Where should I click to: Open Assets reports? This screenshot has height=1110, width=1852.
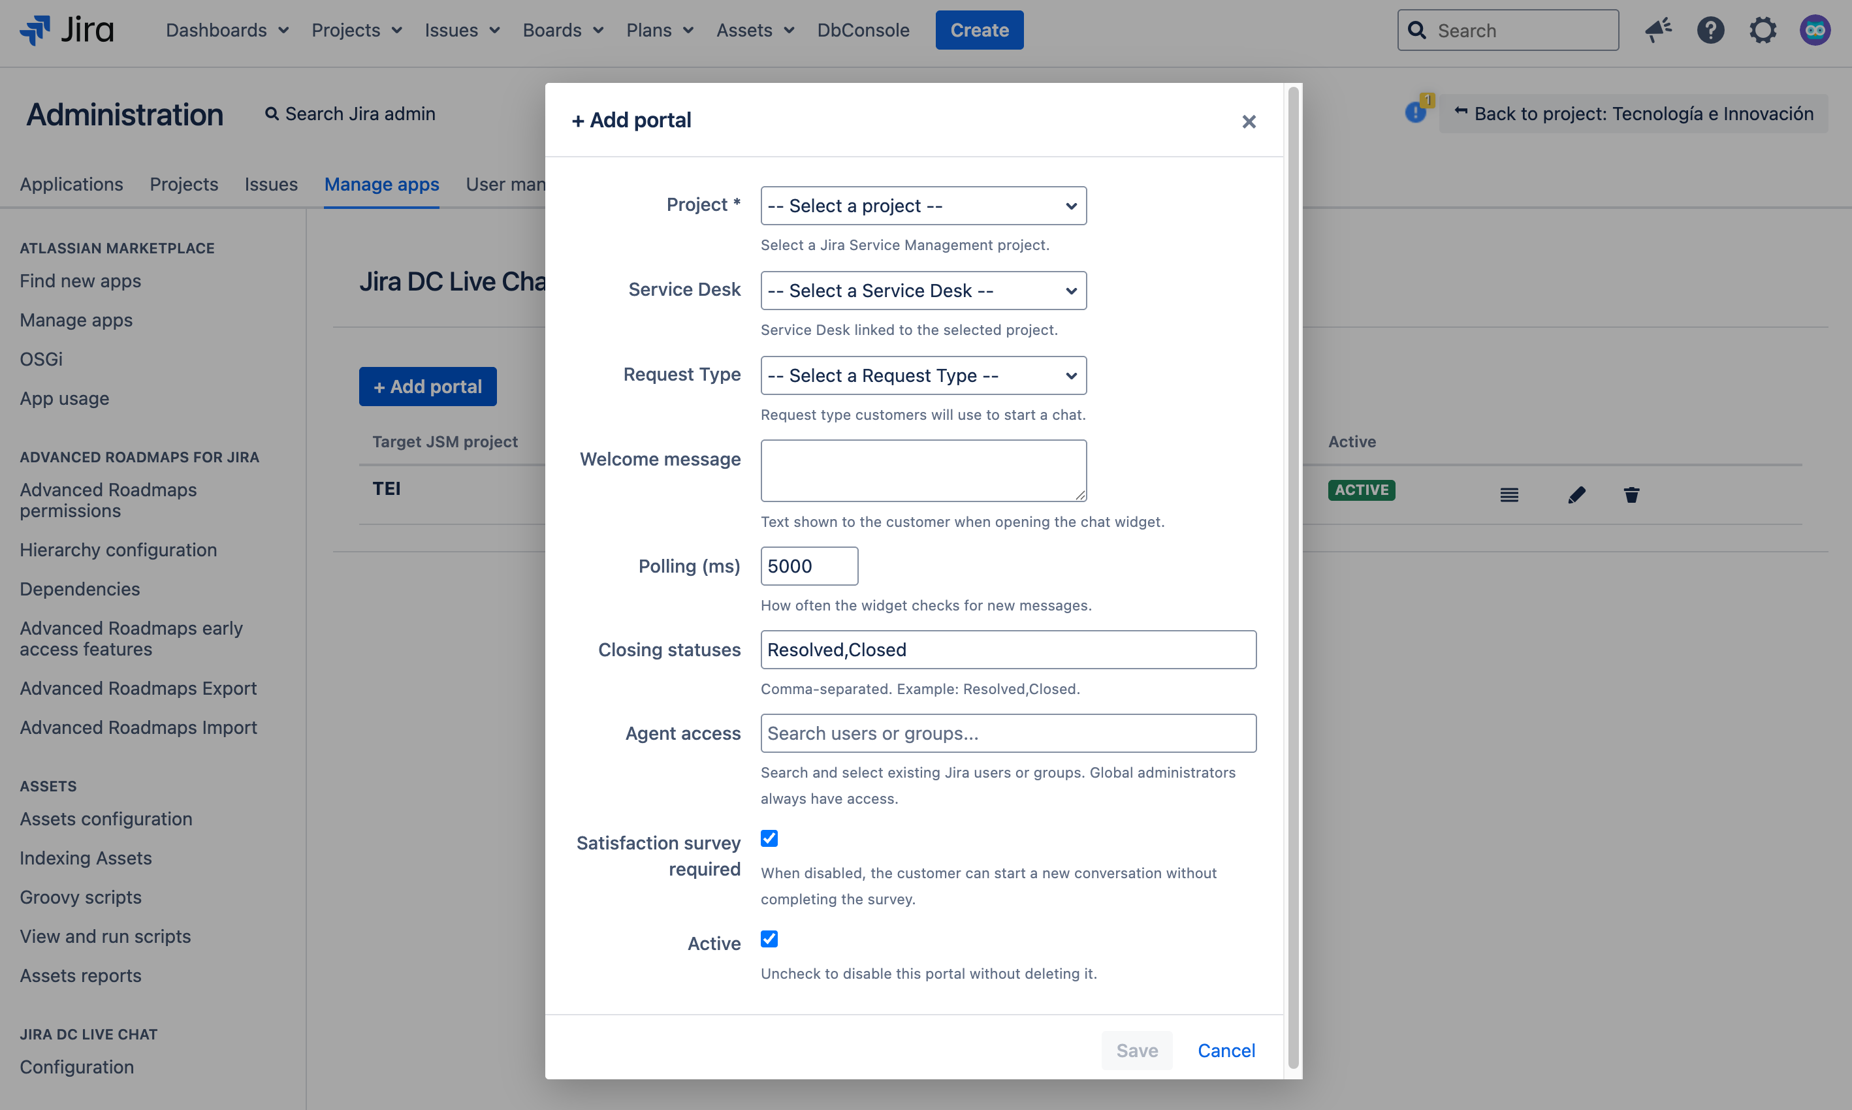click(x=80, y=975)
